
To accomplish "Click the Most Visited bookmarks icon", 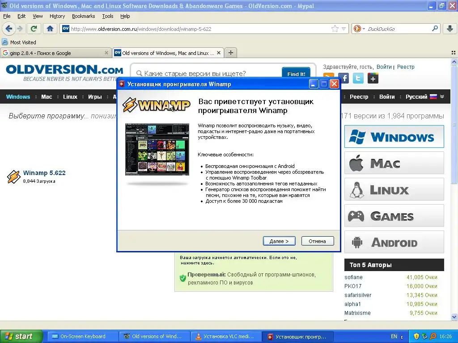I will pos(5,42).
